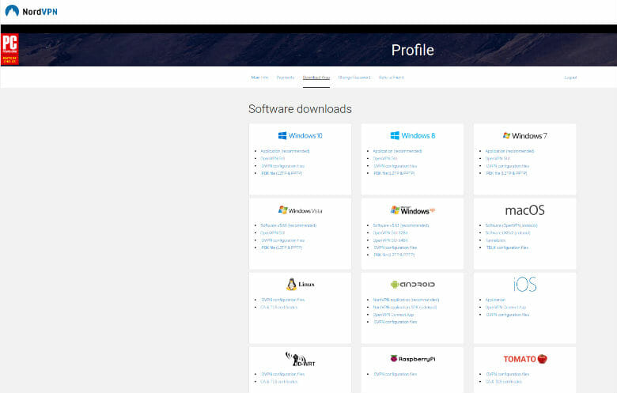The image size is (617, 393).
Task: Open Windows XP OpenVPN GUI 32-bit link
Action: [x=390, y=233]
